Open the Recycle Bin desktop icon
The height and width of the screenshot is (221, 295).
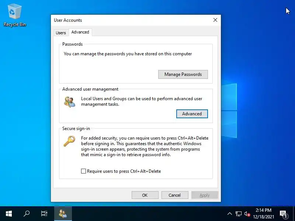[15, 15]
